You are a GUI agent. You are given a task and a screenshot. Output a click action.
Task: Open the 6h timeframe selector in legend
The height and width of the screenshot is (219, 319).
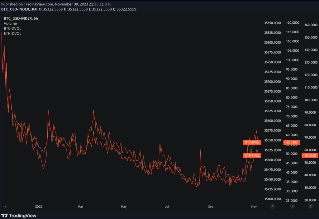(36, 18)
